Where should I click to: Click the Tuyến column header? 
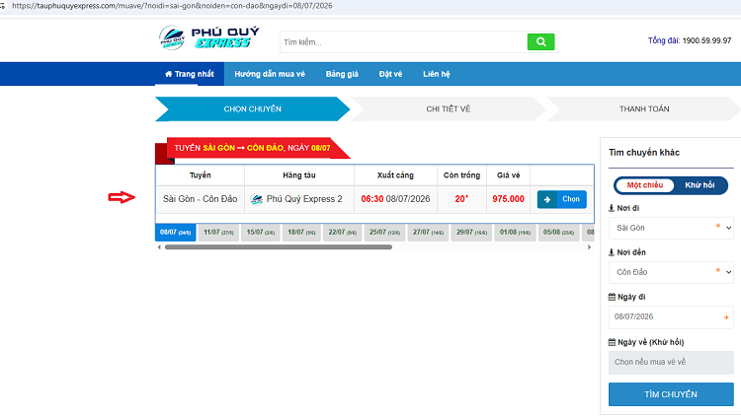200,175
